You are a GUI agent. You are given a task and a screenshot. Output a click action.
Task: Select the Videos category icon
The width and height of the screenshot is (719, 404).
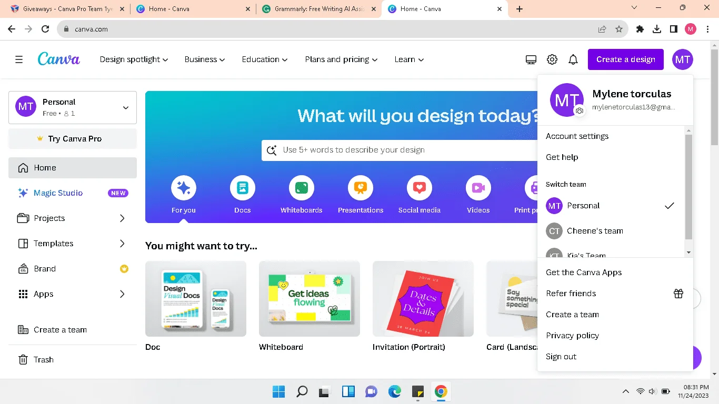point(478,188)
